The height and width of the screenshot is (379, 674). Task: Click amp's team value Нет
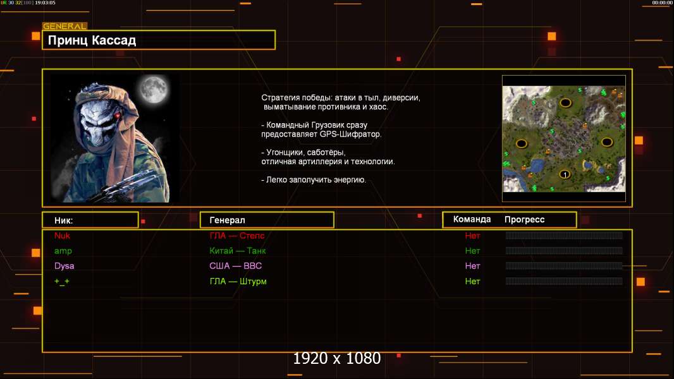click(472, 251)
